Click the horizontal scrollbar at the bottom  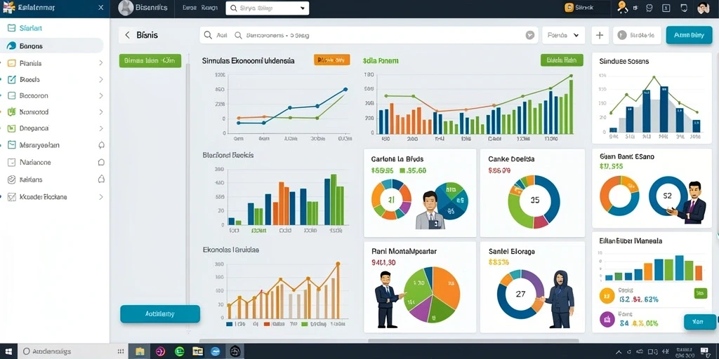point(389,341)
